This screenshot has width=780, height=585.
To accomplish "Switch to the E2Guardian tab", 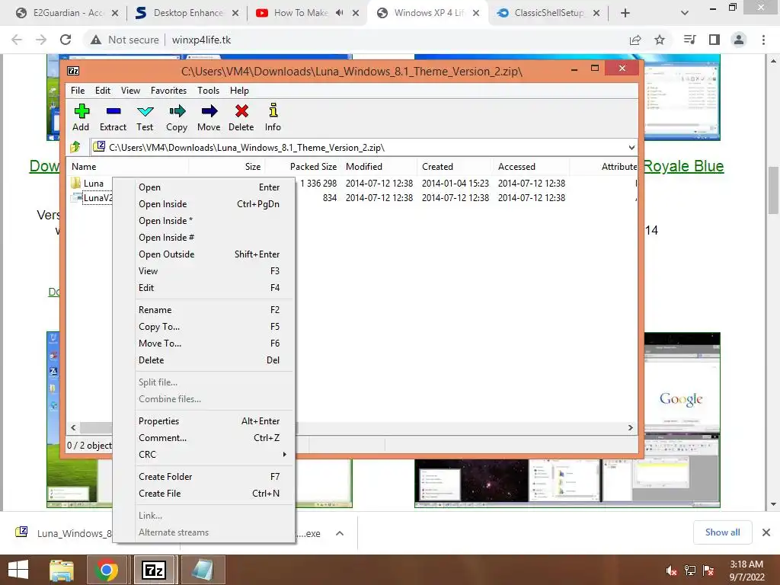I will pyautogui.click(x=67, y=13).
